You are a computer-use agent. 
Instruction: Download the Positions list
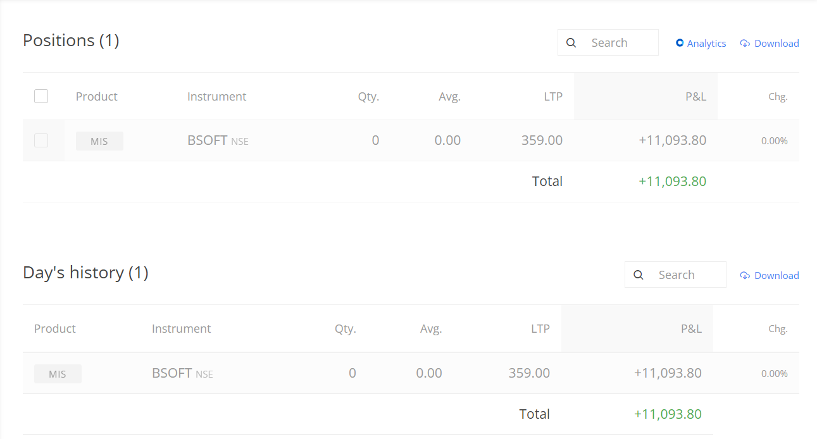pyautogui.click(x=776, y=43)
